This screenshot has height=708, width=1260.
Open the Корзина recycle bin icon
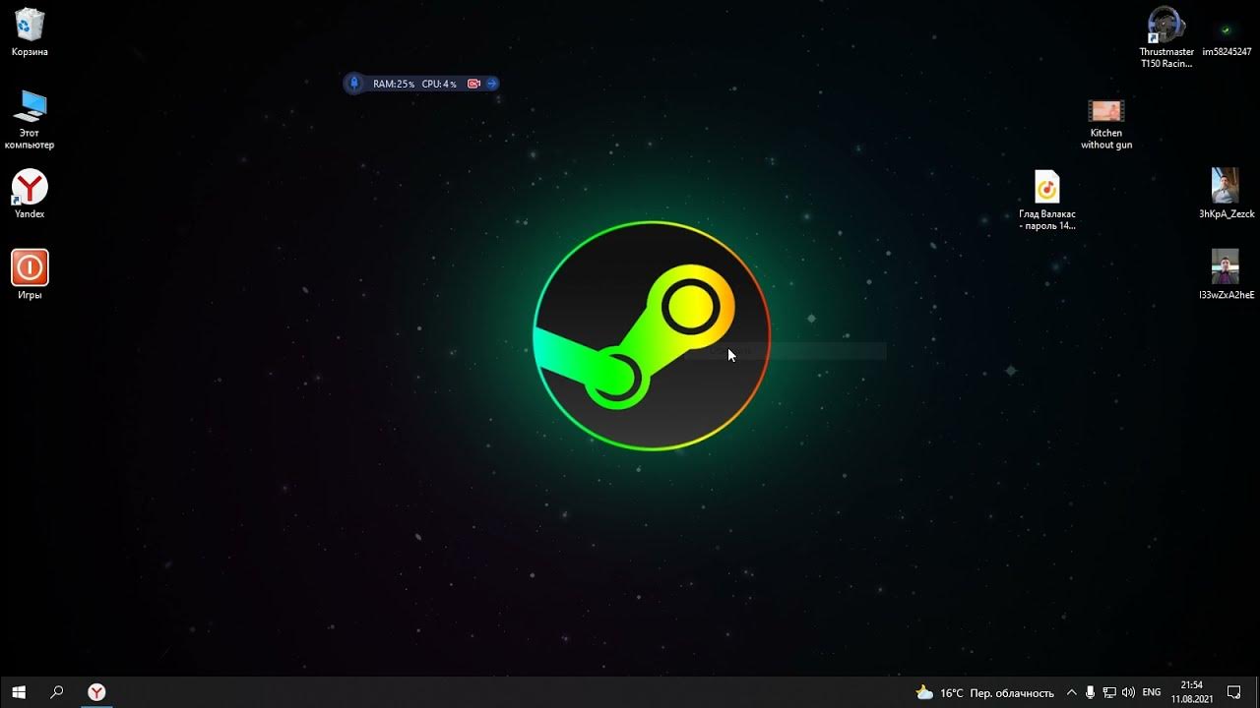30,31
